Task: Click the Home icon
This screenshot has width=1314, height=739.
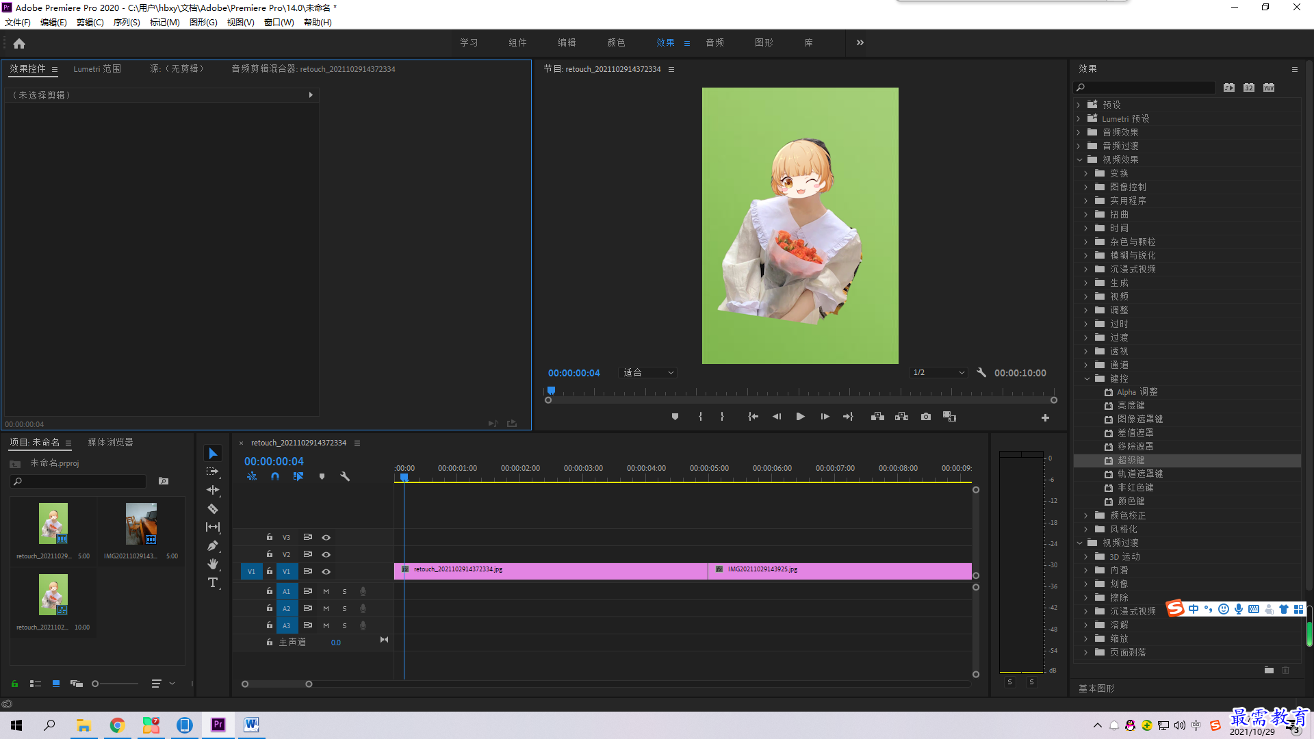Action: click(x=19, y=43)
